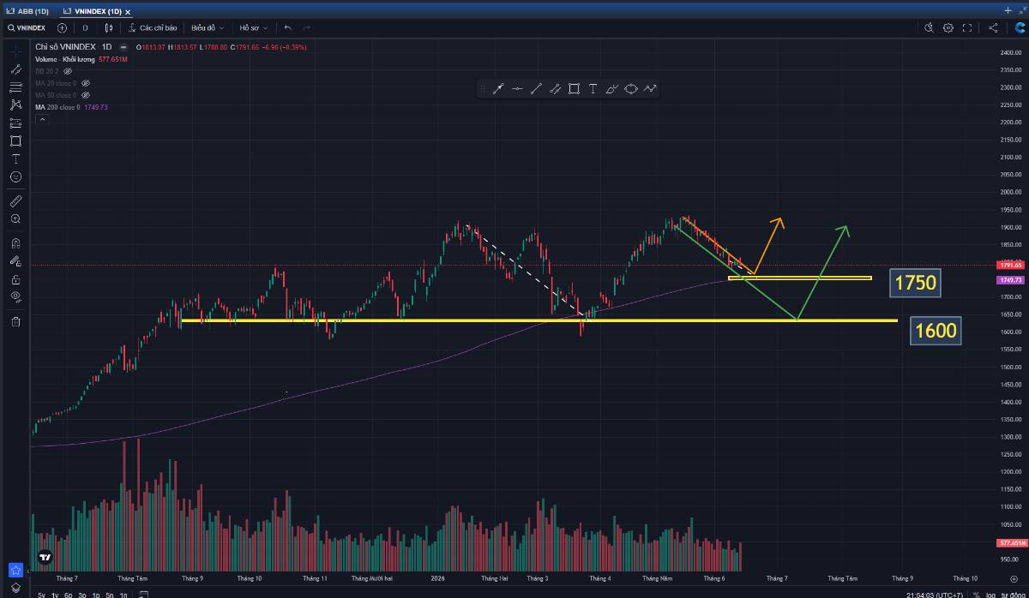Set the chart range to 3p
Viewport: 1029px width, 598px height.
click(82, 594)
